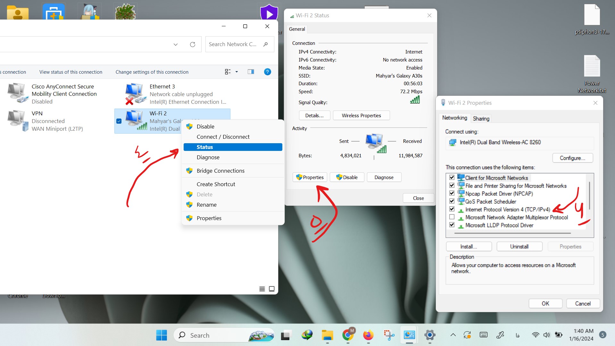
Task: Click Uninstall button in properties
Action: (x=519, y=247)
